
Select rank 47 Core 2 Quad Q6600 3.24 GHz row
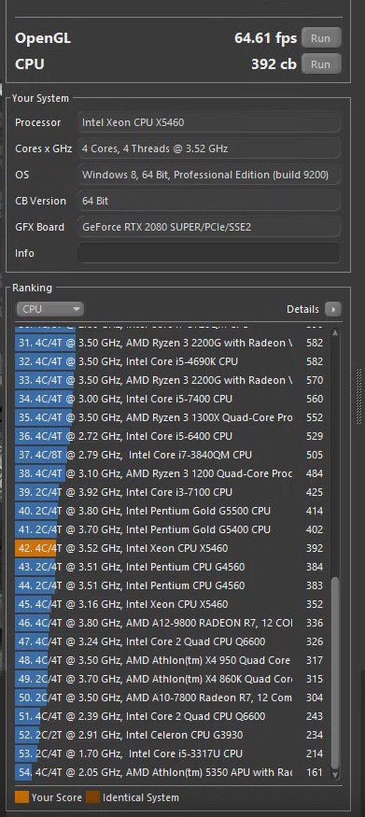[170, 642]
